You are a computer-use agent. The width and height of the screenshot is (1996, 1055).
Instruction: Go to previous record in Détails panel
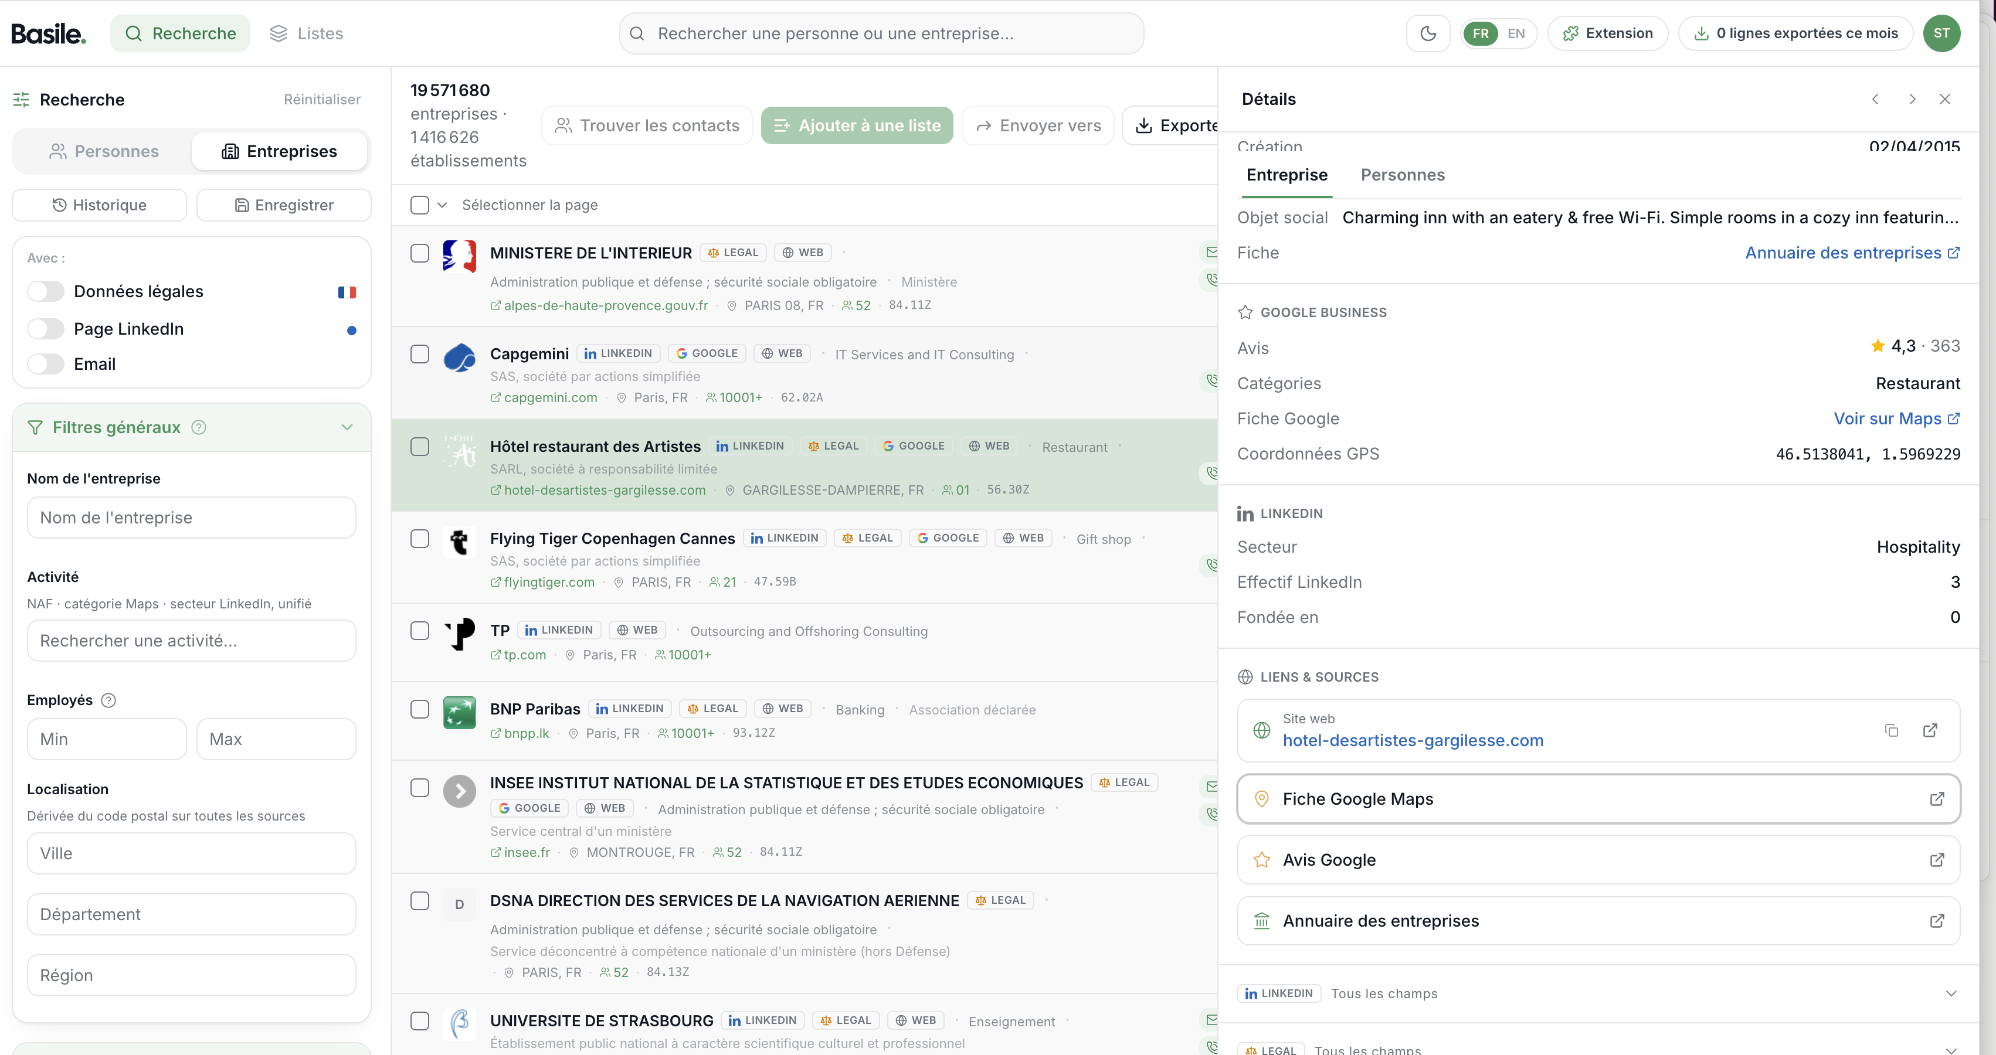pyautogui.click(x=1875, y=99)
